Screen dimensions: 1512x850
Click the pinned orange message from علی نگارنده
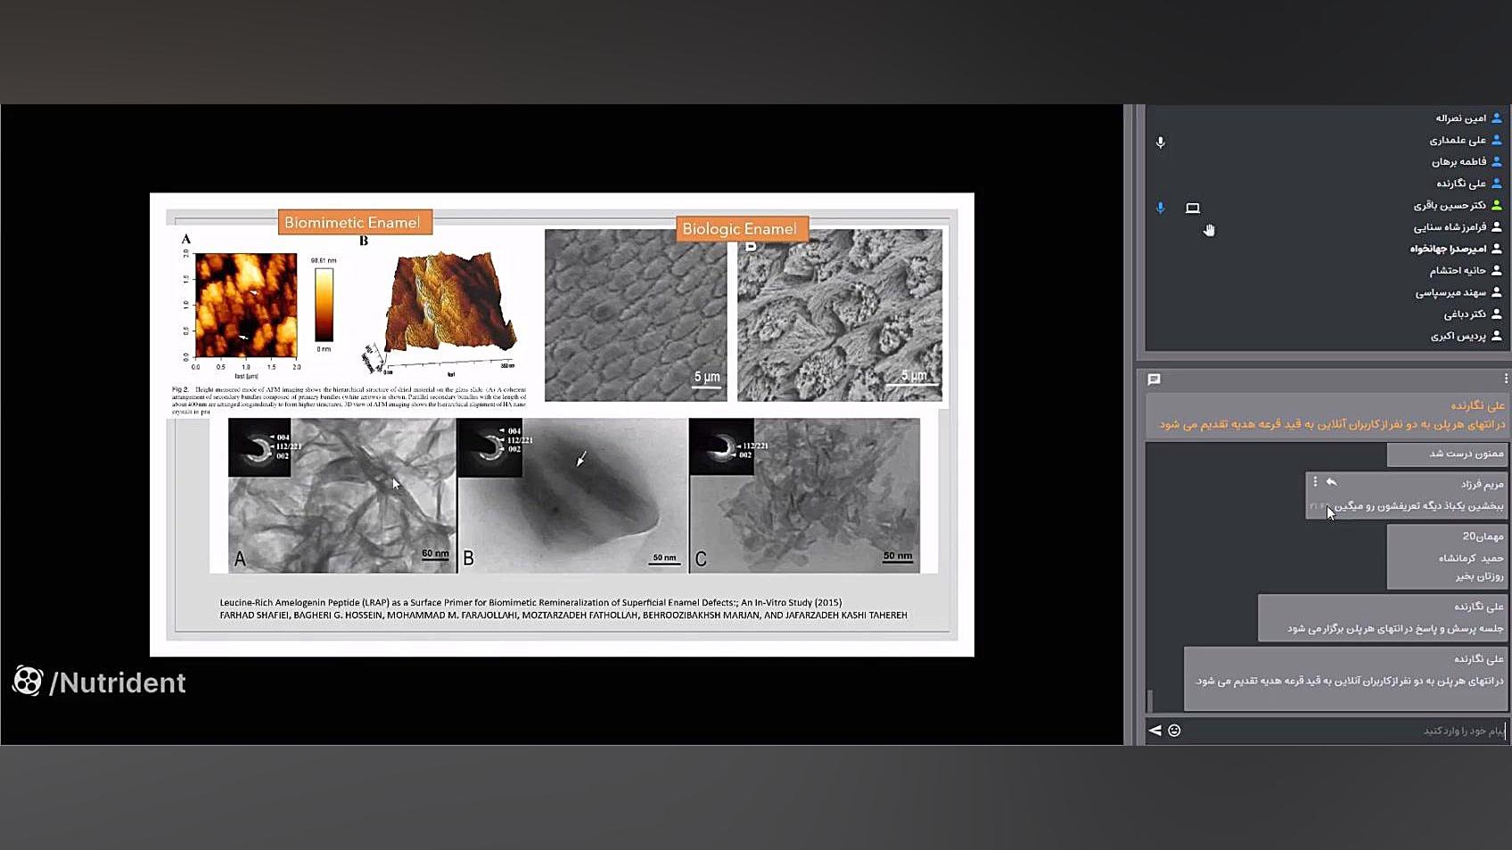(1328, 415)
